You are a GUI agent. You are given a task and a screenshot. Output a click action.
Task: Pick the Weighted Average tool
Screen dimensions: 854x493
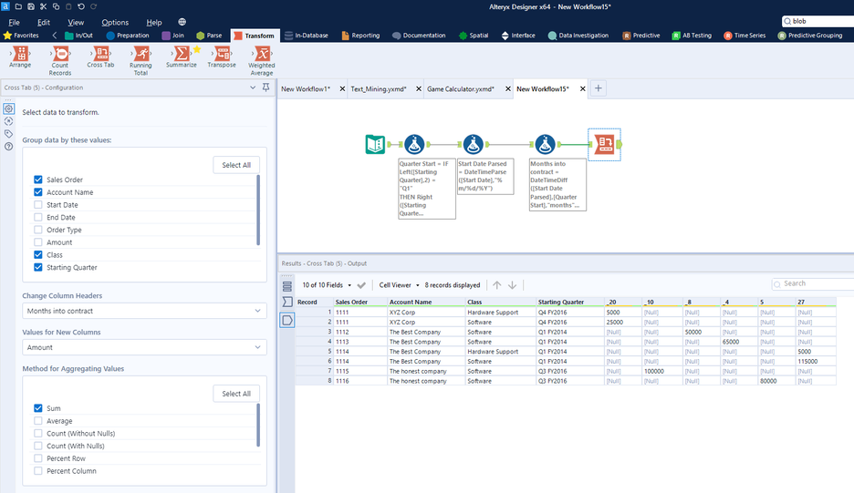(261, 56)
